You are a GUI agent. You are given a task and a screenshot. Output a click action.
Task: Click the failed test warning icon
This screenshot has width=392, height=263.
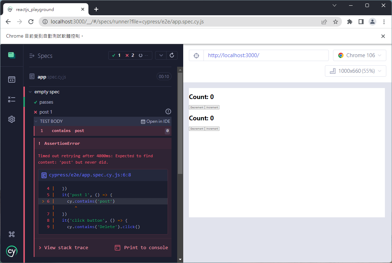click(x=168, y=111)
